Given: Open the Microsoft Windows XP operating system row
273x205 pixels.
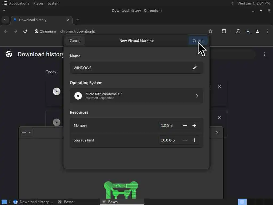Looking at the screenshot, I should click(136, 96).
